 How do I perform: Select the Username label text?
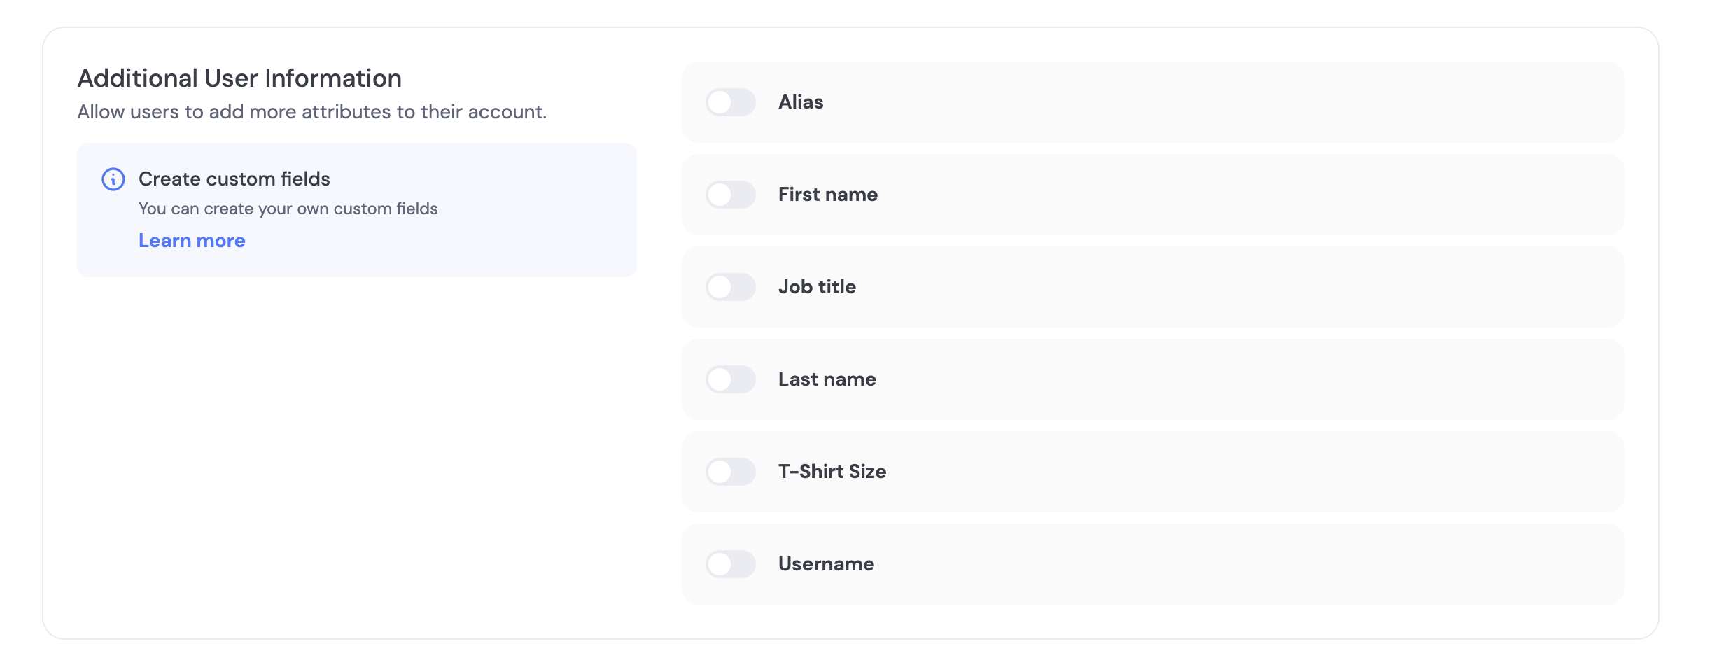point(826,564)
